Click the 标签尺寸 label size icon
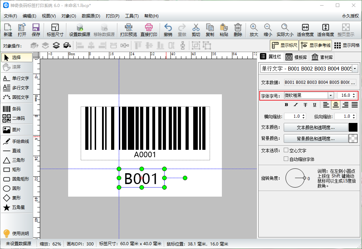Screen dimensions: 362x249 point(55,30)
